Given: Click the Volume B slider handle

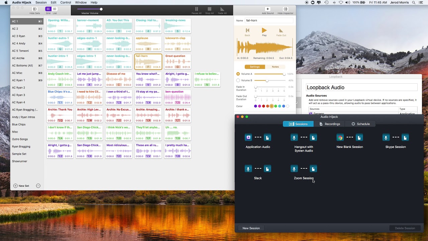Looking at the screenshot, I should tap(267, 80).
